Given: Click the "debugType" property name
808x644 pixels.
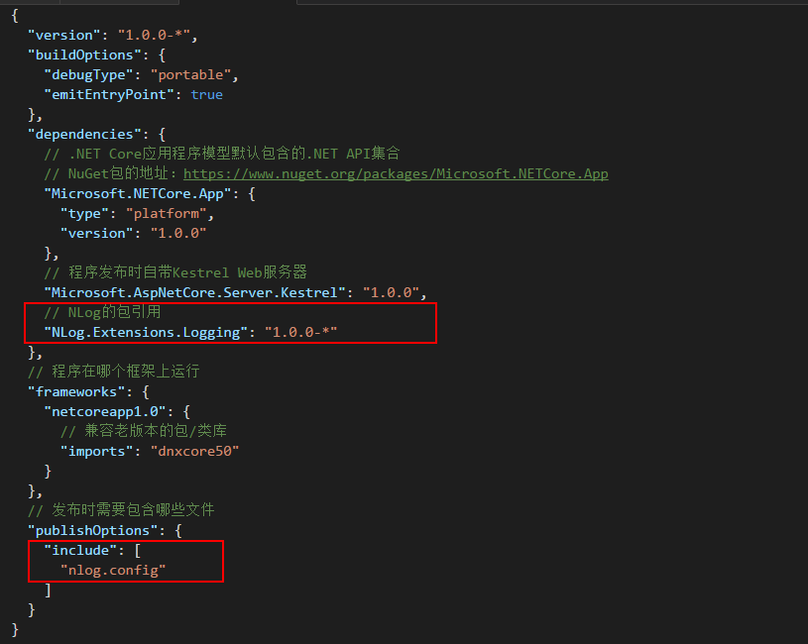Looking at the screenshot, I should coord(88,75).
